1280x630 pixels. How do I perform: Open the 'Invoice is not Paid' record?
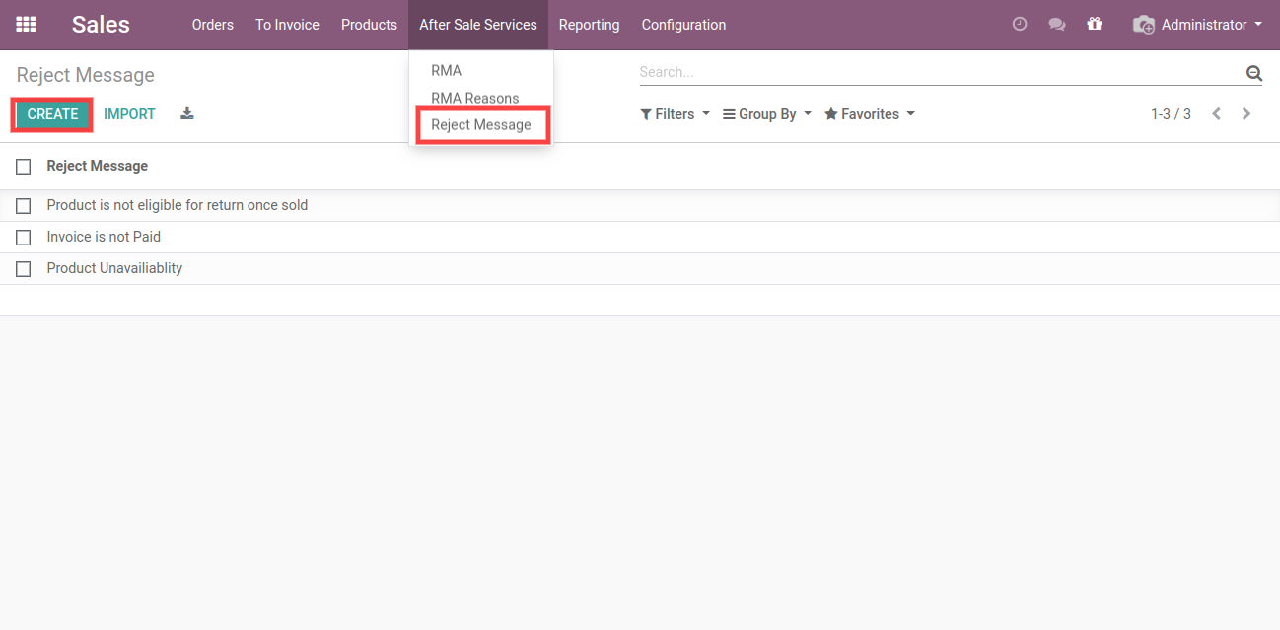104,237
